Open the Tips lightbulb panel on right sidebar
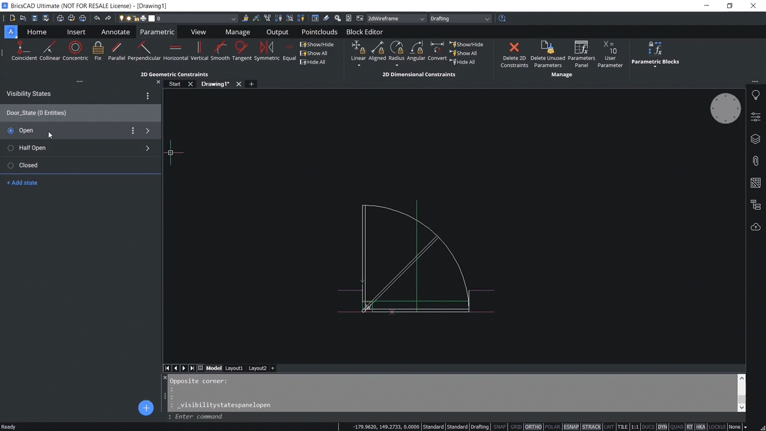This screenshot has width=766, height=431. pyautogui.click(x=755, y=95)
